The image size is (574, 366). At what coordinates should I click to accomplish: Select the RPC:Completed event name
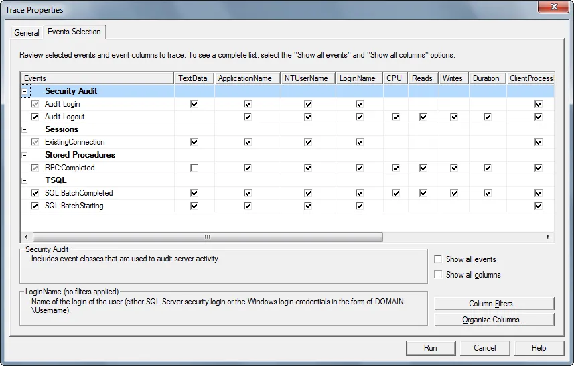70,168
